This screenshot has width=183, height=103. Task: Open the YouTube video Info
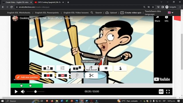click(166, 19)
